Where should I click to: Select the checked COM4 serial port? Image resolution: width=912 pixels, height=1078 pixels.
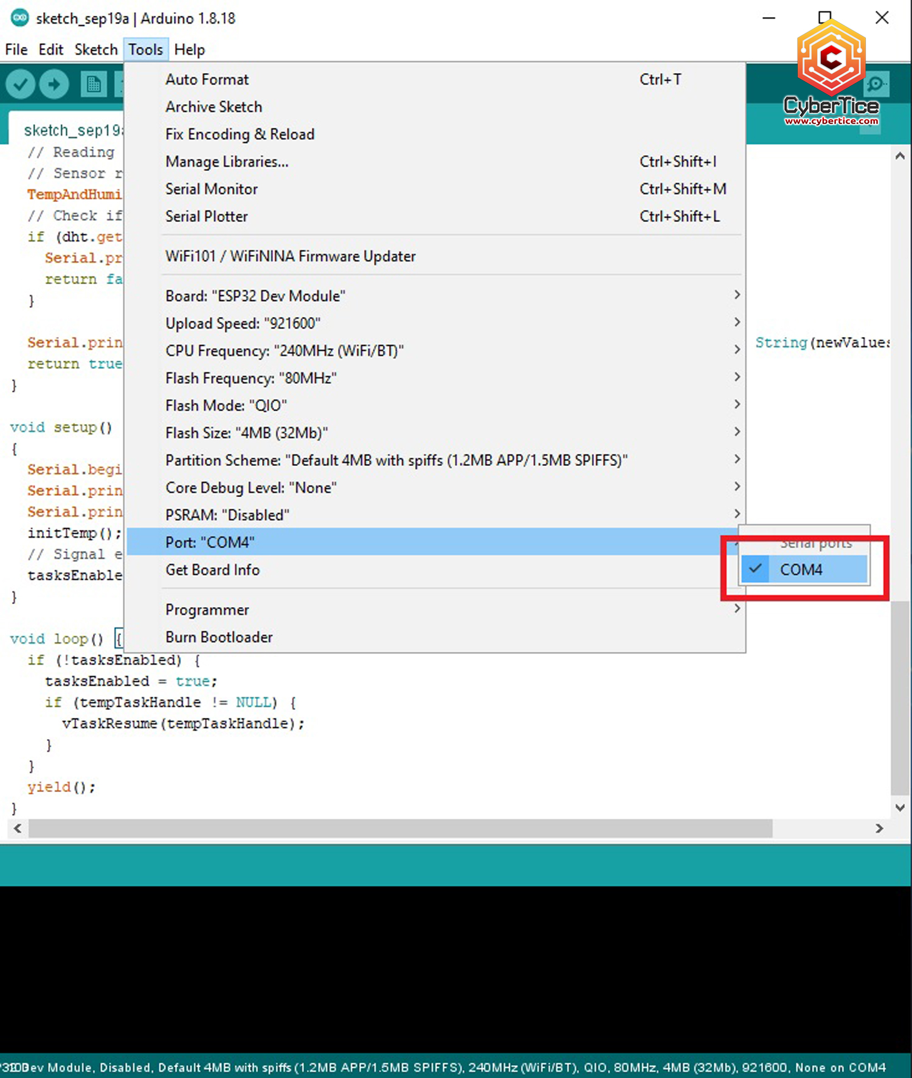pos(803,570)
